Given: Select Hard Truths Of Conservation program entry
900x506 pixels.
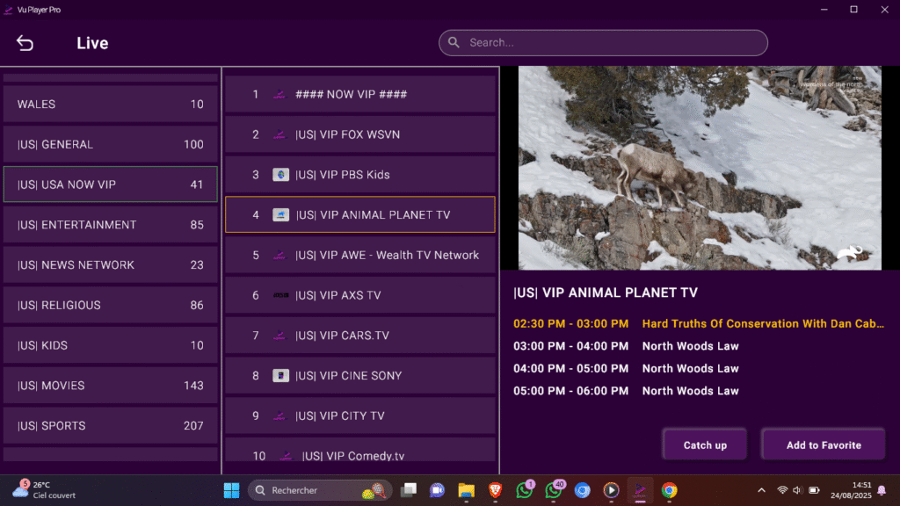Looking at the screenshot, I should coord(699,323).
